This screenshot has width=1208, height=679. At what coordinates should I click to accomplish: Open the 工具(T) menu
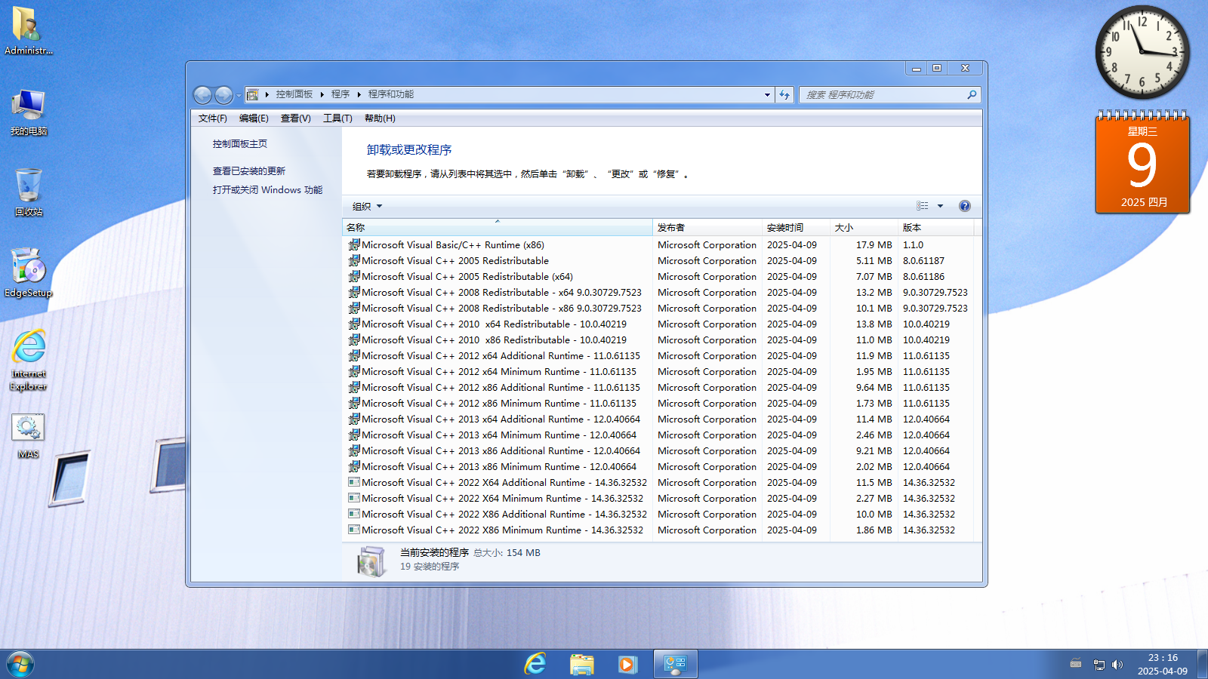pos(337,118)
